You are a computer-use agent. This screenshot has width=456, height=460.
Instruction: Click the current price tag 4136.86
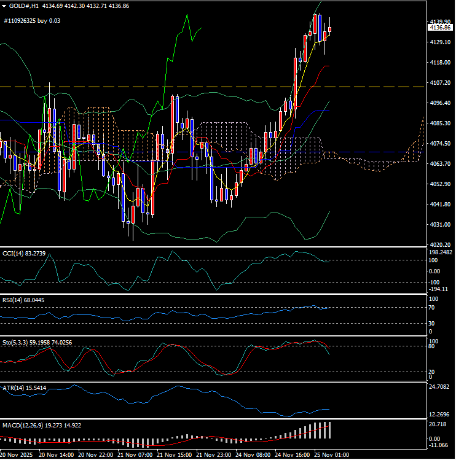441,28
